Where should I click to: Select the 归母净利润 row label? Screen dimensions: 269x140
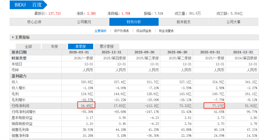tap(20, 106)
